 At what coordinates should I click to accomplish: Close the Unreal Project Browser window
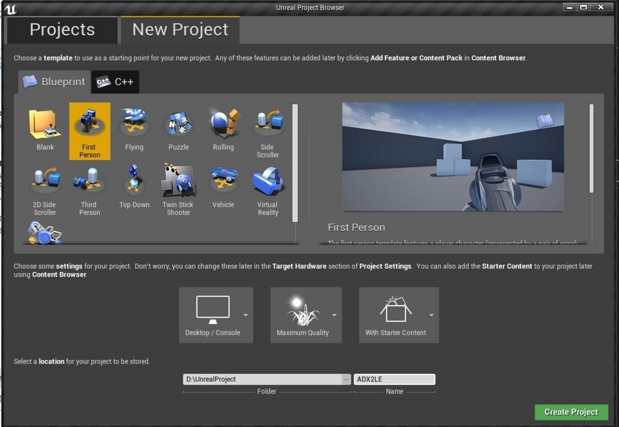point(601,7)
